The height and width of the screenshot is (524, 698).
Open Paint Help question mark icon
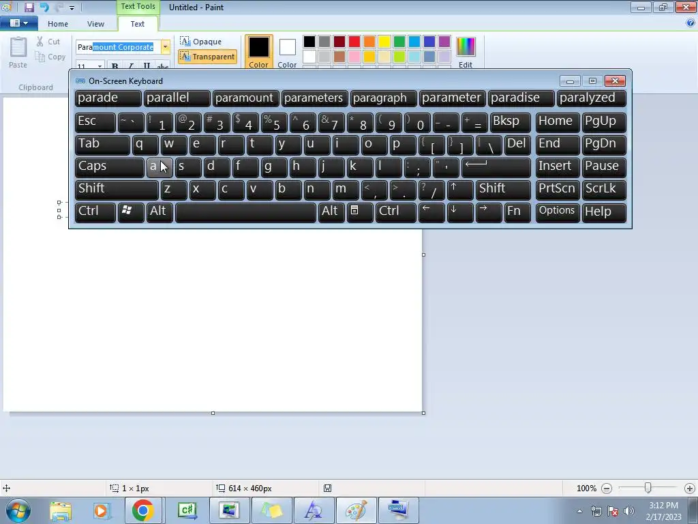[x=691, y=23]
